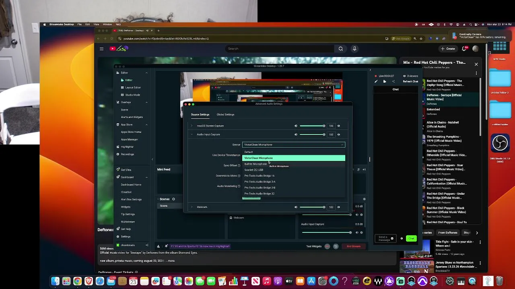Open Get Help in Streamlabs sidebar

coord(126,229)
